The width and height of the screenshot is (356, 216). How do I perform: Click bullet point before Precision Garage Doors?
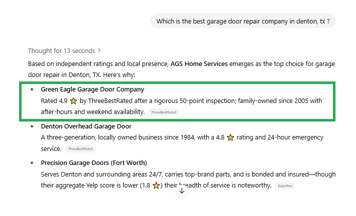(32, 163)
